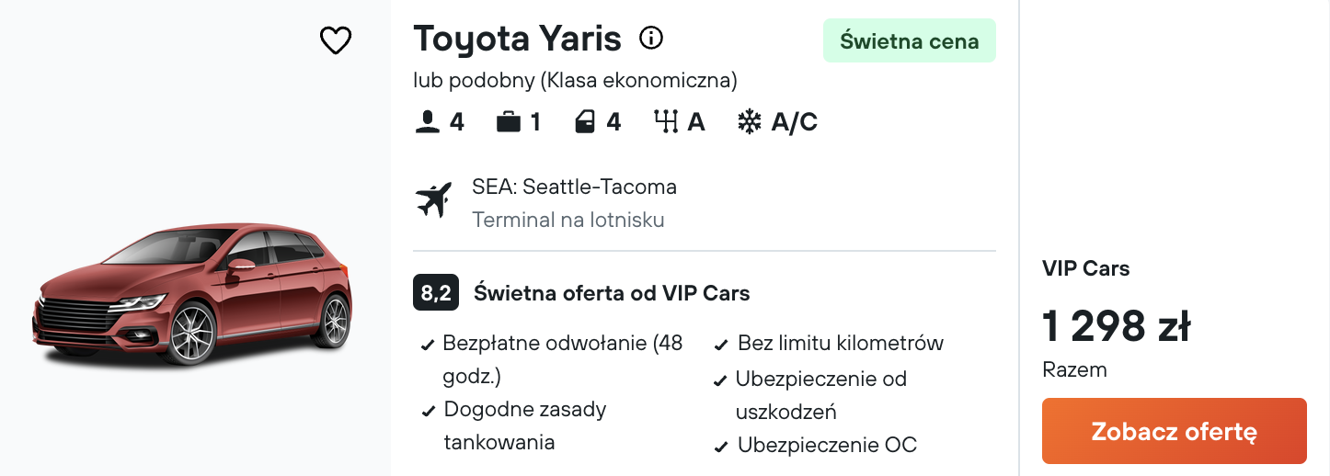1330x476 pixels.
Task: Click SEA: Seattle-Tacoma location text
Action: (x=574, y=187)
